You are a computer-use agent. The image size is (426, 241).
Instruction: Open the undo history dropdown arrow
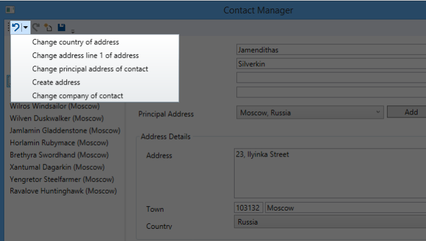(26, 27)
